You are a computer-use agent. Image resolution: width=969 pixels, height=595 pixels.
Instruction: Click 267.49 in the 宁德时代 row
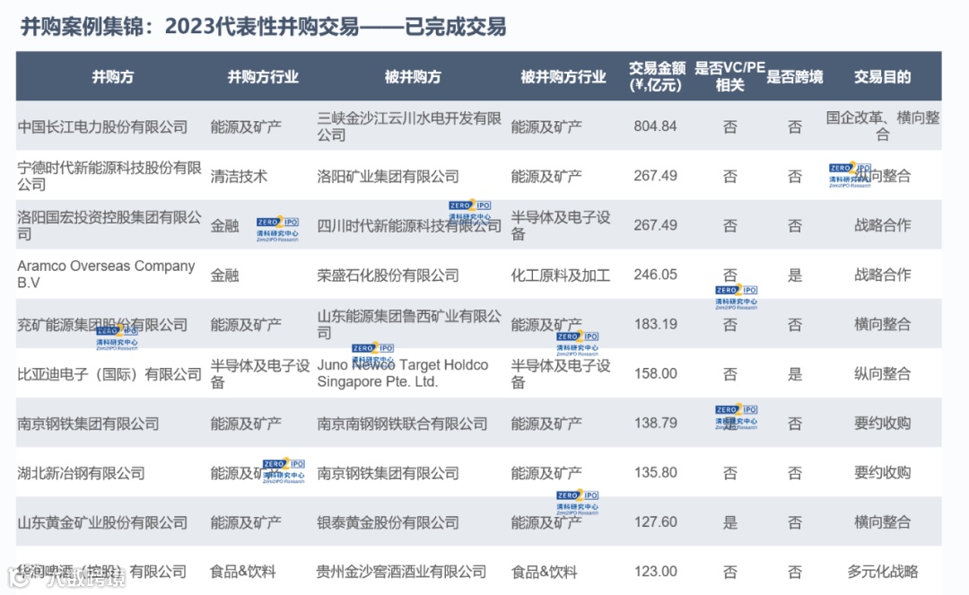click(656, 176)
